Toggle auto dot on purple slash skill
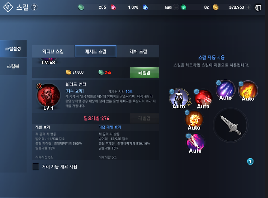Screen dimensions: 268x198 tap(188, 136)
